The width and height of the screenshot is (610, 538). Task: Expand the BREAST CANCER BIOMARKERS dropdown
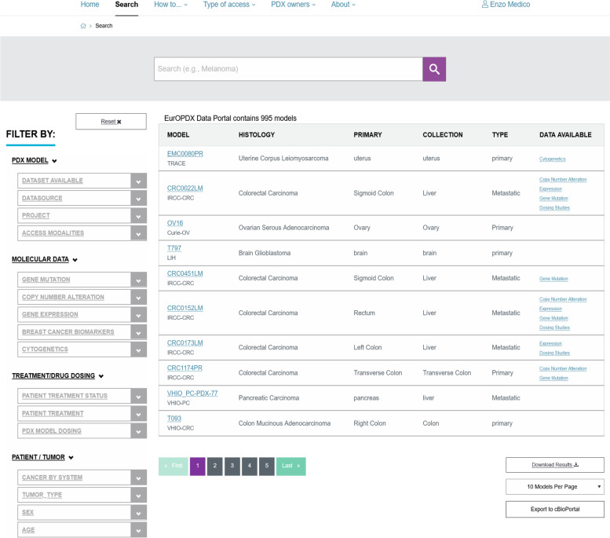82,331
